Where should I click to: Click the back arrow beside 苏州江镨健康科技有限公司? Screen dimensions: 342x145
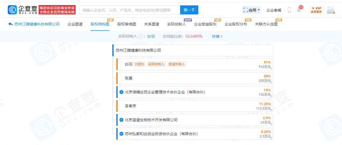(x=10, y=24)
